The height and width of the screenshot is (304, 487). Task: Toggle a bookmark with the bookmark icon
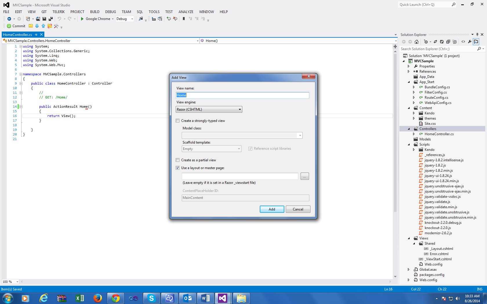click(x=184, y=19)
